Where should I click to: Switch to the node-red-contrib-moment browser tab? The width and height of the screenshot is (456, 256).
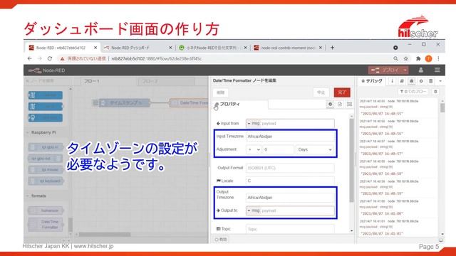pos(288,48)
